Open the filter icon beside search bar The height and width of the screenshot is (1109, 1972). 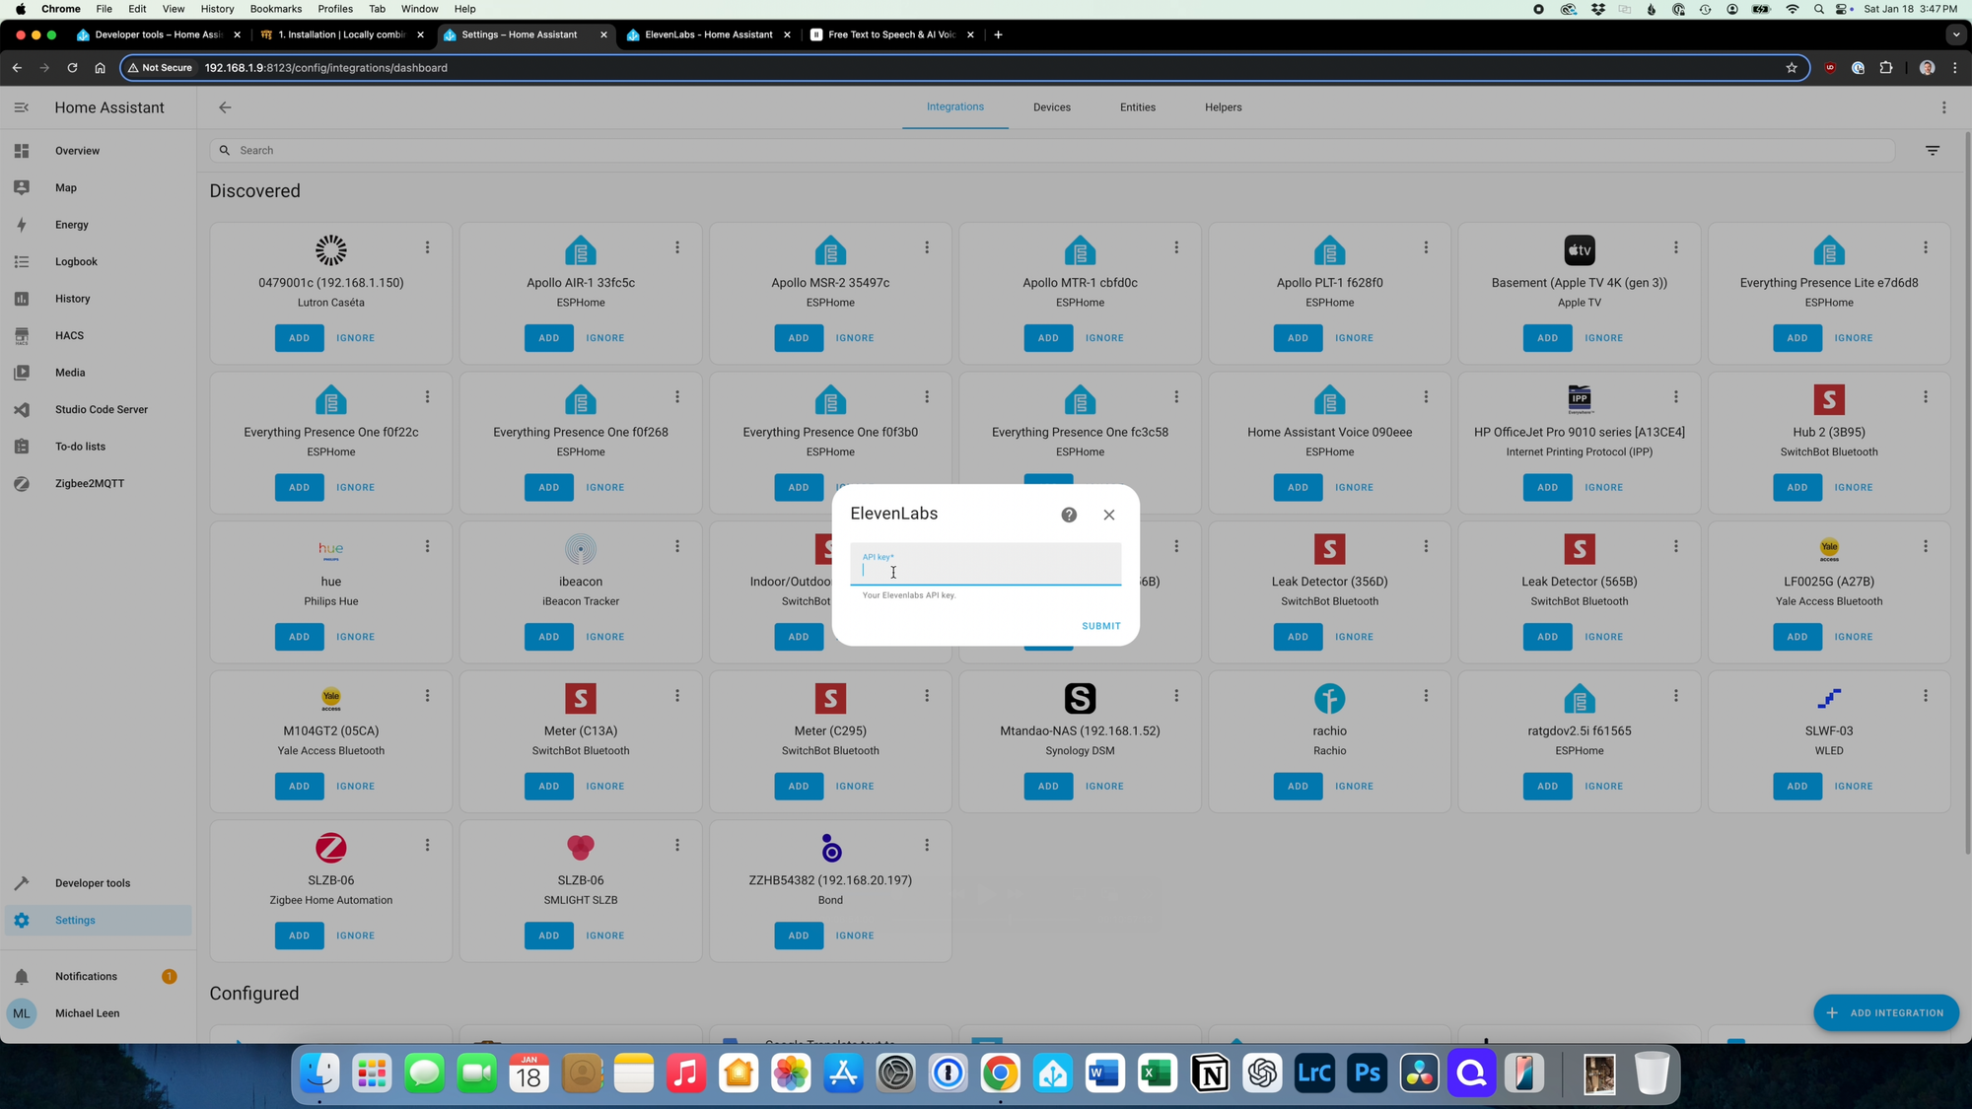pyautogui.click(x=1933, y=151)
